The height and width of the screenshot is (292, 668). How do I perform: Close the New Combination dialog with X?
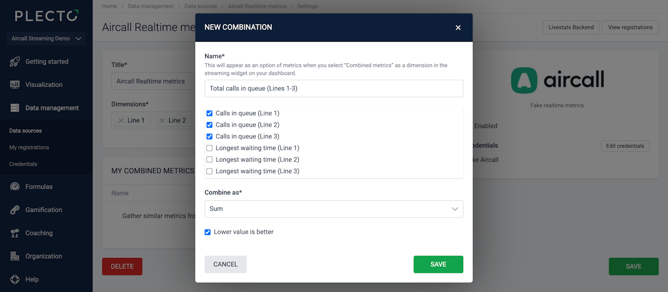click(458, 28)
